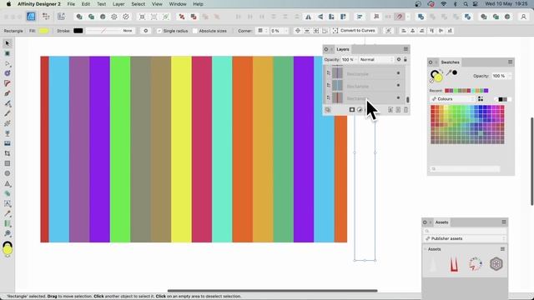
Task: Delete the selected layer with the trash icon
Action: click(x=406, y=109)
